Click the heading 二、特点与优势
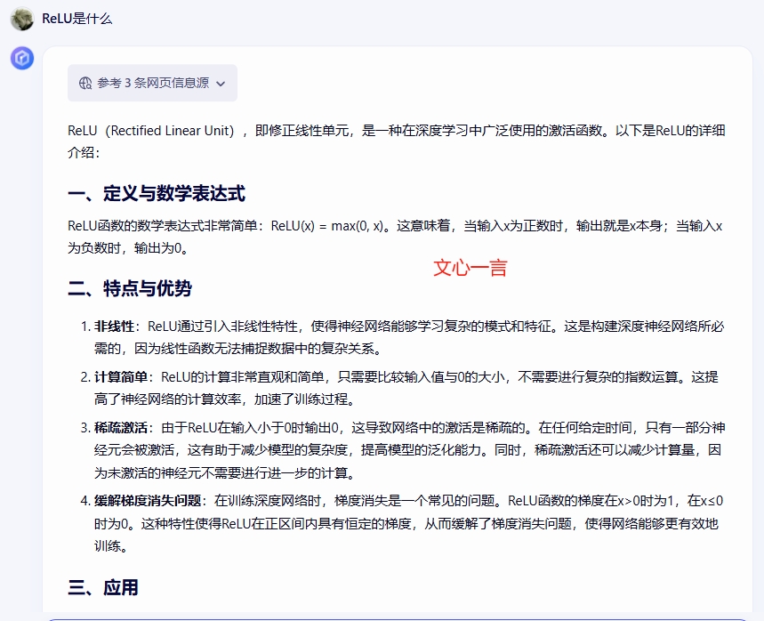764x621 pixels. tap(130, 288)
